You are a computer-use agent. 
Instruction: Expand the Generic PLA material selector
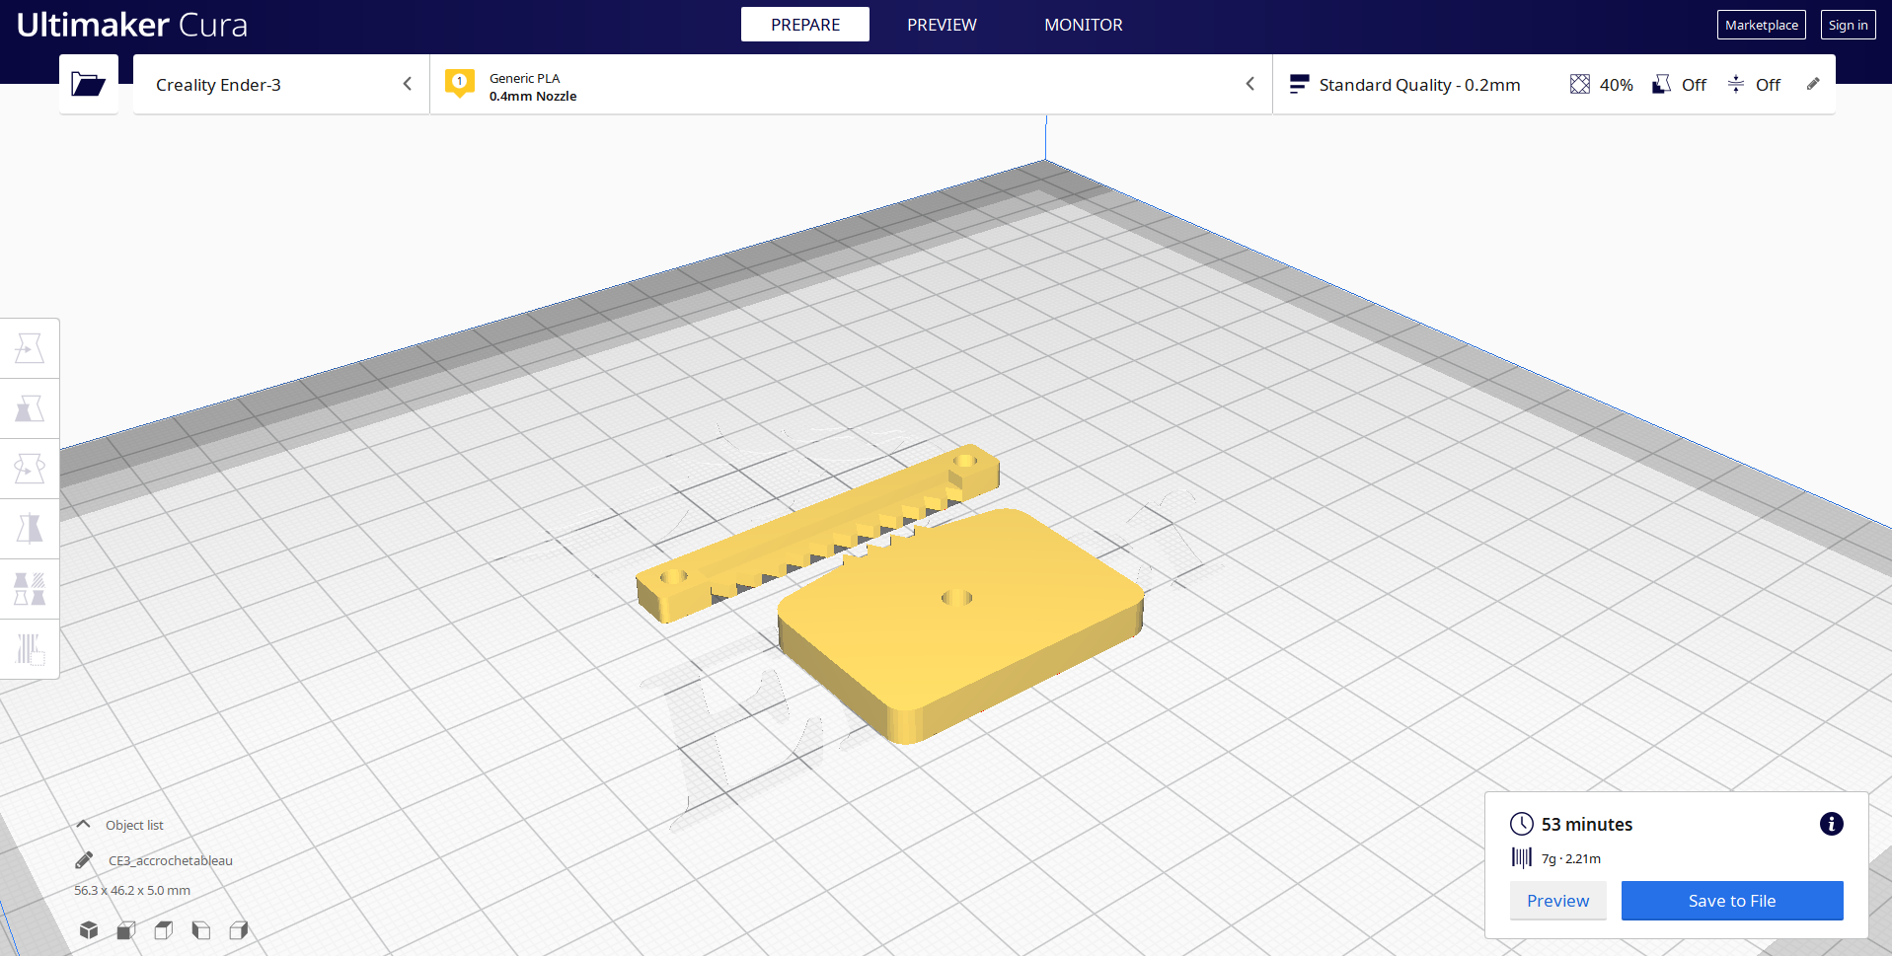pos(851,85)
